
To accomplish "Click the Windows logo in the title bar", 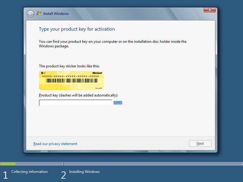I will tap(39, 13).
